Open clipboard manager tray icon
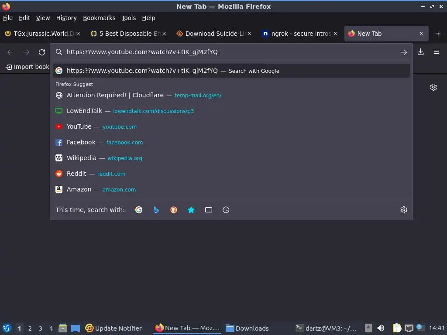The height and width of the screenshot is (335, 447). 397,328
